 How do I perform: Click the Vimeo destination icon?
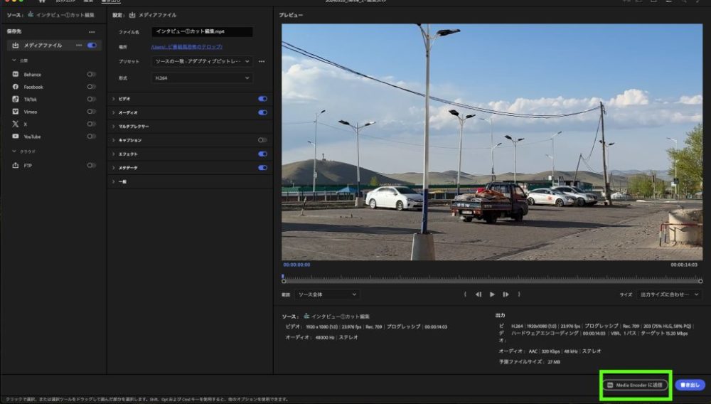click(x=16, y=112)
